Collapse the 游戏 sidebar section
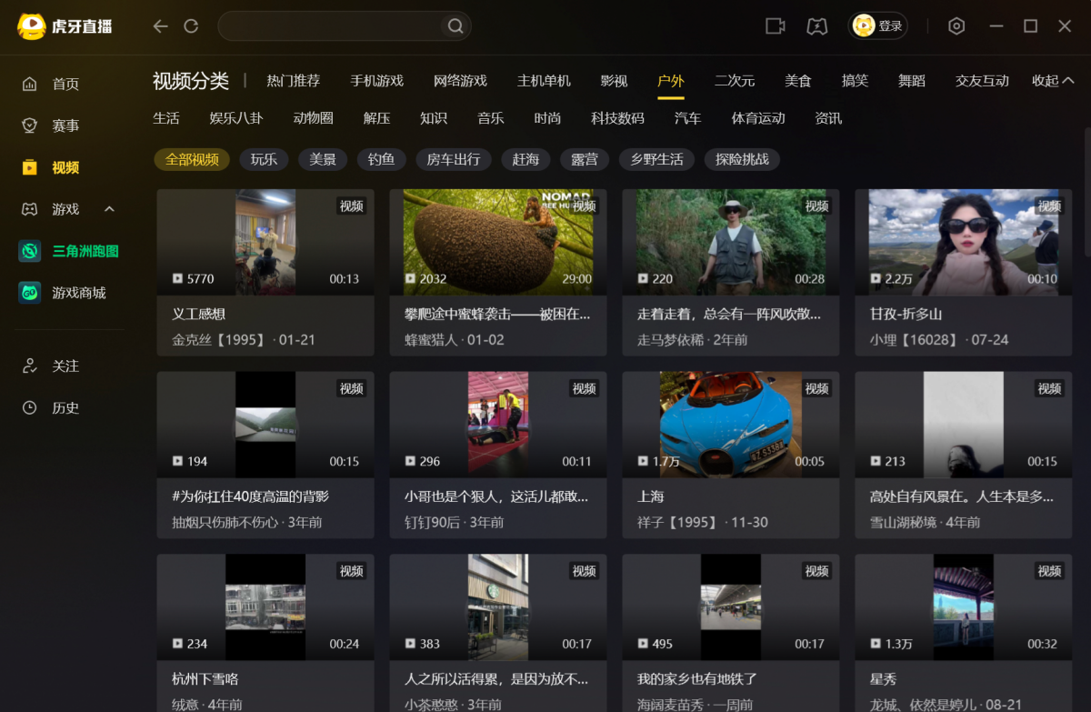1091x712 pixels. (x=109, y=209)
